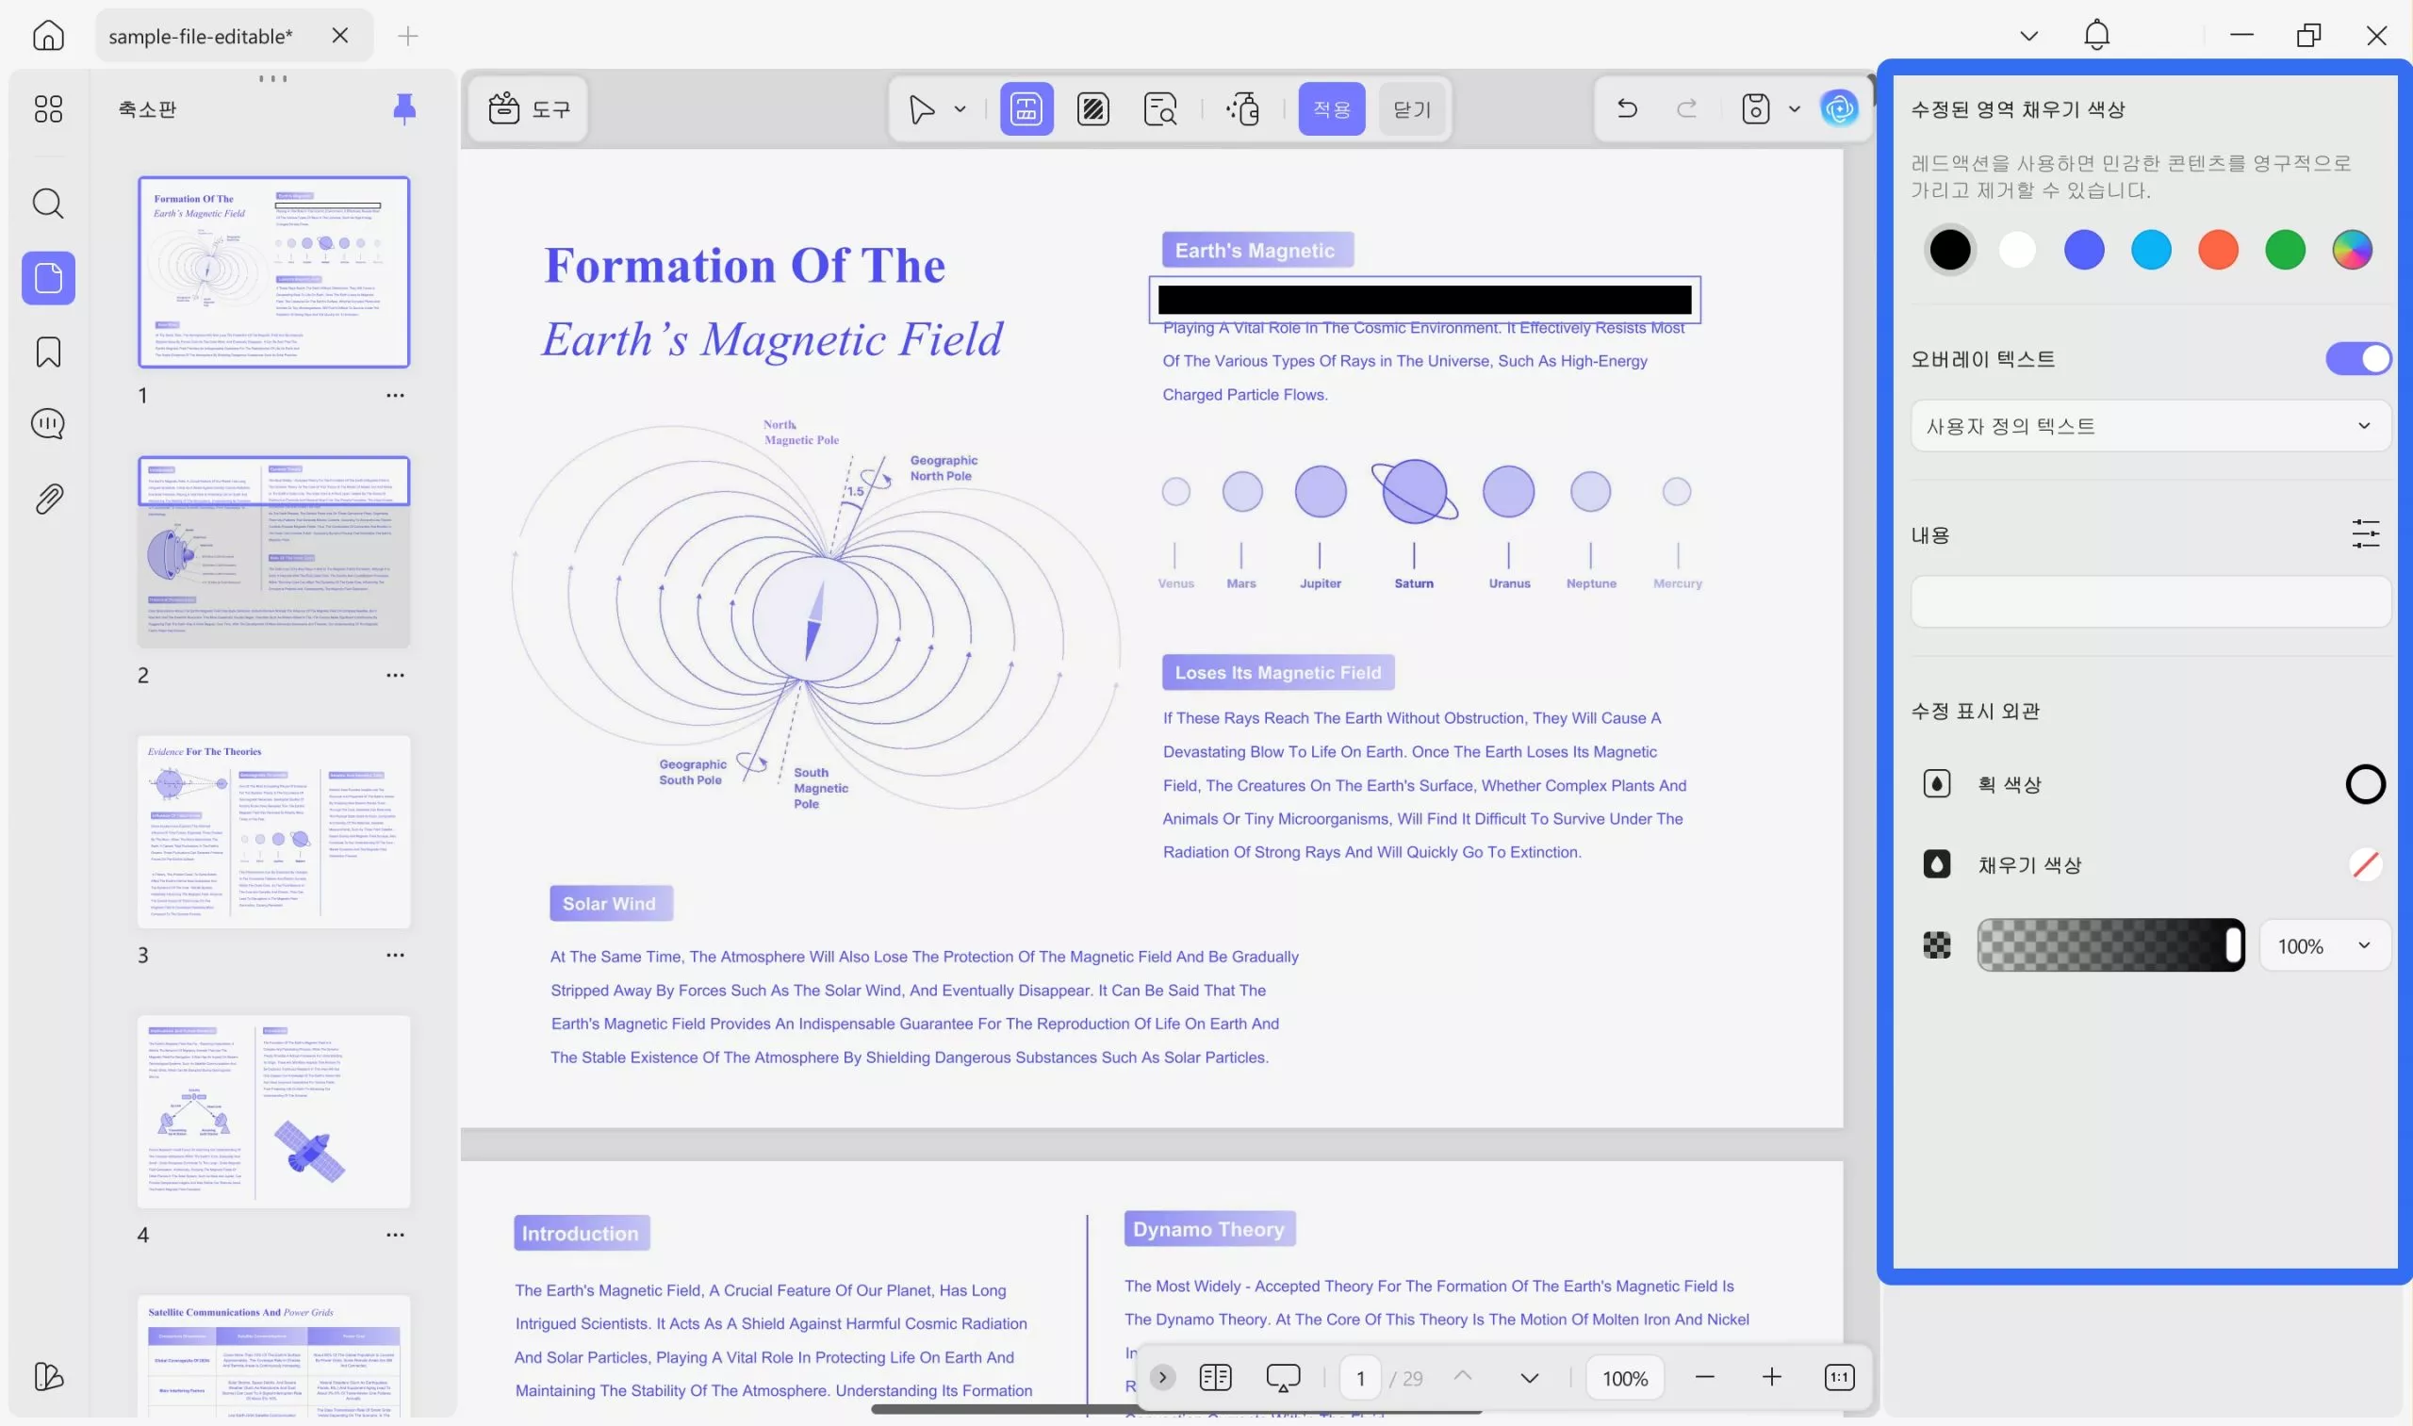Open the attachments paperclip panel
This screenshot has height=1426, width=2413.
[x=48, y=499]
